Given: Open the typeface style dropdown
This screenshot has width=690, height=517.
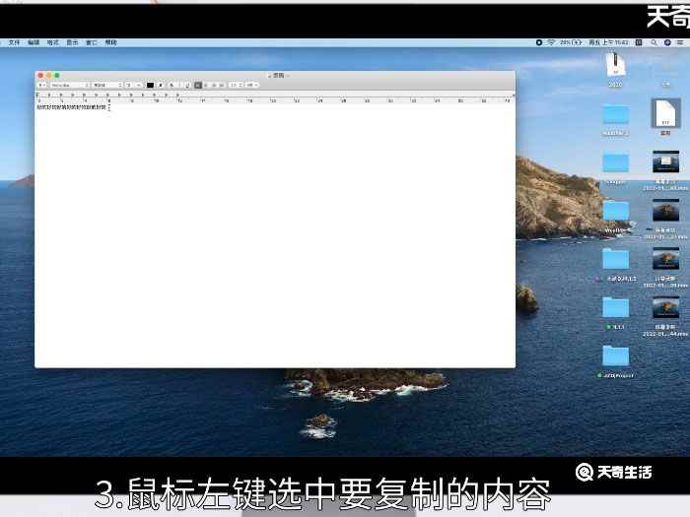Looking at the screenshot, I should [x=107, y=85].
